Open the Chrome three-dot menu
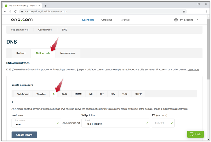The width and height of the screenshot is (211, 142). click(x=206, y=11)
